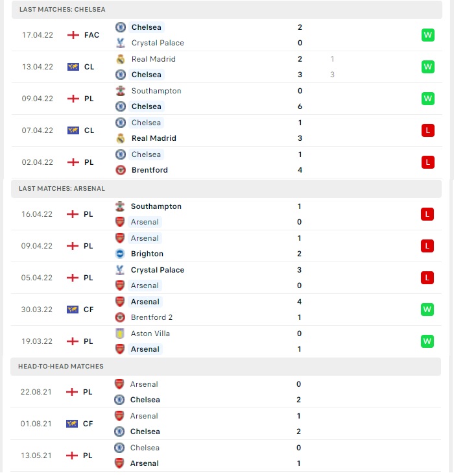Click the Crystal Palace crest in 17.04.22 match
The width and height of the screenshot is (454, 475).
pyautogui.click(x=121, y=43)
